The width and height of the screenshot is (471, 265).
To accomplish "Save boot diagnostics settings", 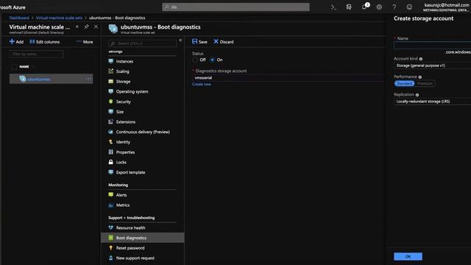I will pos(199,42).
